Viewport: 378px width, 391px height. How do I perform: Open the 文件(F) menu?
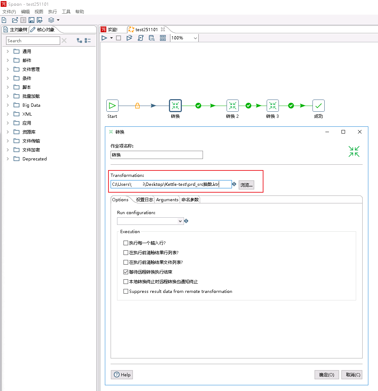(x=9, y=12)
